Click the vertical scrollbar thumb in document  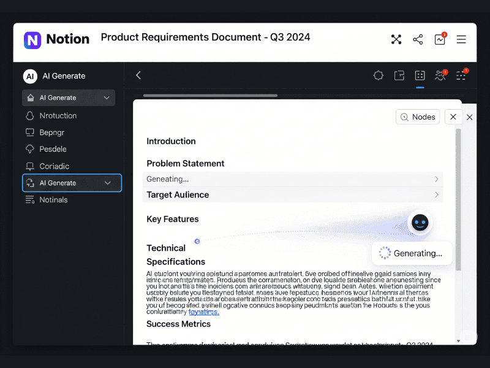(x=458, y=199)
